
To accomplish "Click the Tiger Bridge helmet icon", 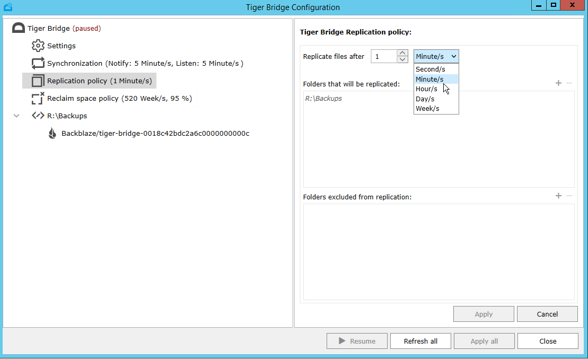I will (x=19, y=28).
